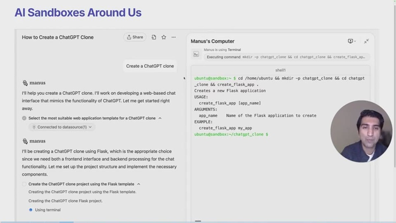Collapse the Select most suitable template step
Image resolution: width=396 pixels, height=223 pixels.
(160, 118)
